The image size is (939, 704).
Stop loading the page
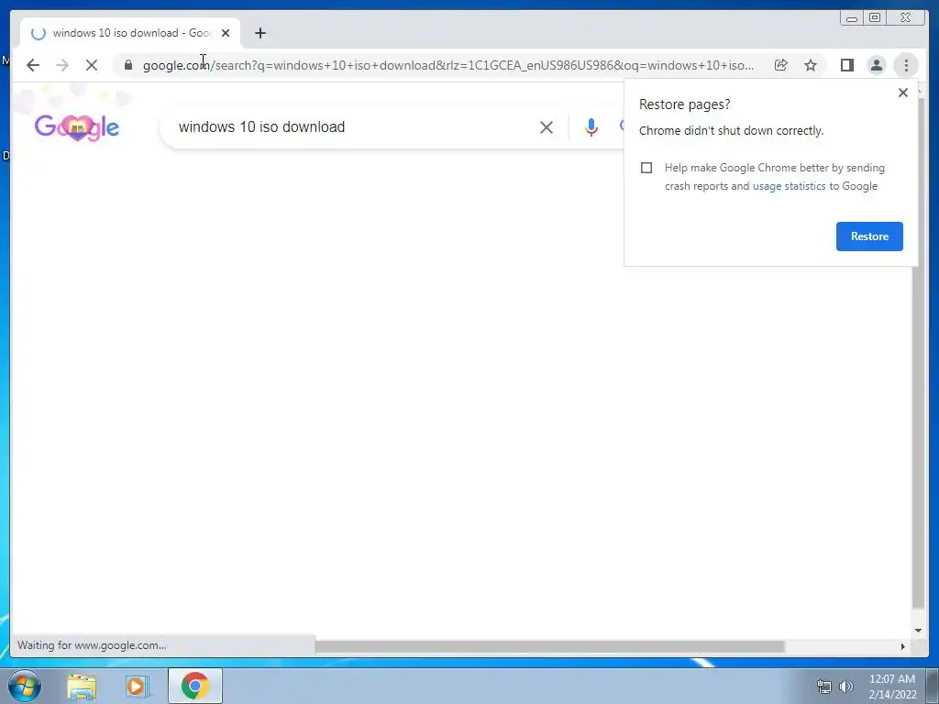point(92,65)
